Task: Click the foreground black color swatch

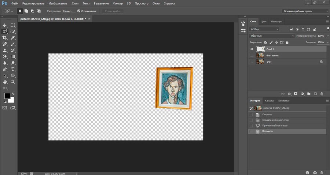Action: point(7,96)
